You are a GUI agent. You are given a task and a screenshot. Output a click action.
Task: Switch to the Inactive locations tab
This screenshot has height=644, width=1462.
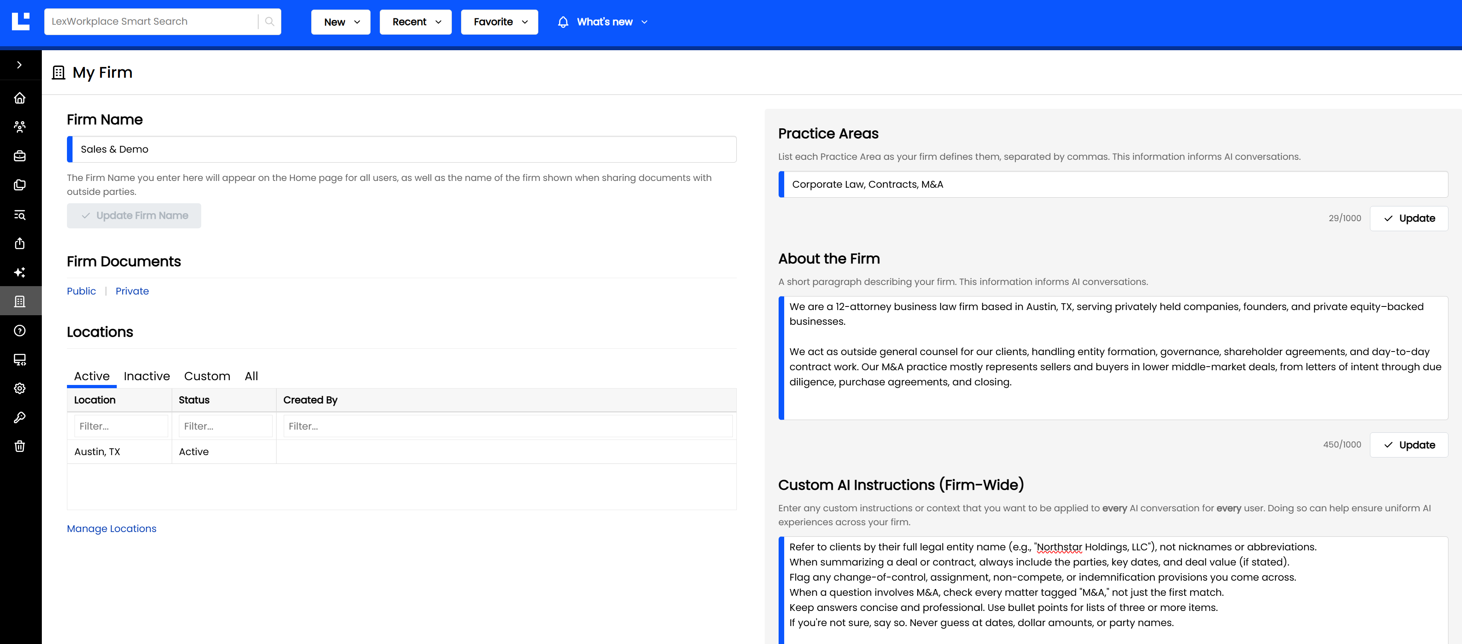click(147, 376)
